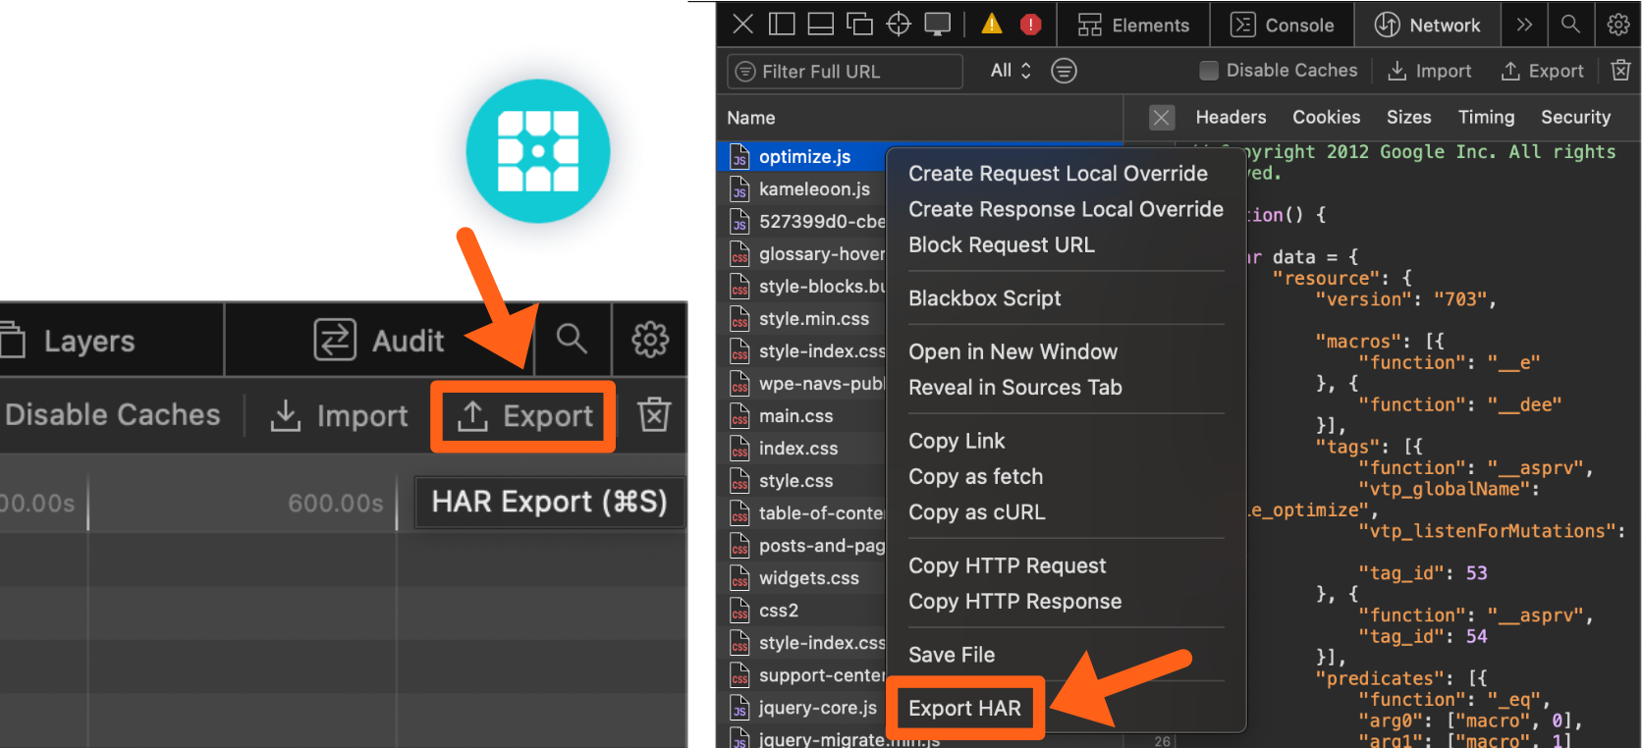Screen dimensions: 1642x748
Task: Click the red error indicator icon
Action: [x=1030, y=25]
